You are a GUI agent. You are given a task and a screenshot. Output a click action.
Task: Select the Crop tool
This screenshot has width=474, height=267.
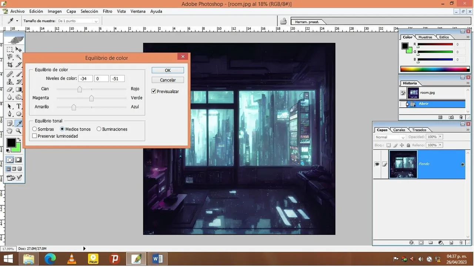click(x=10, y=65)
